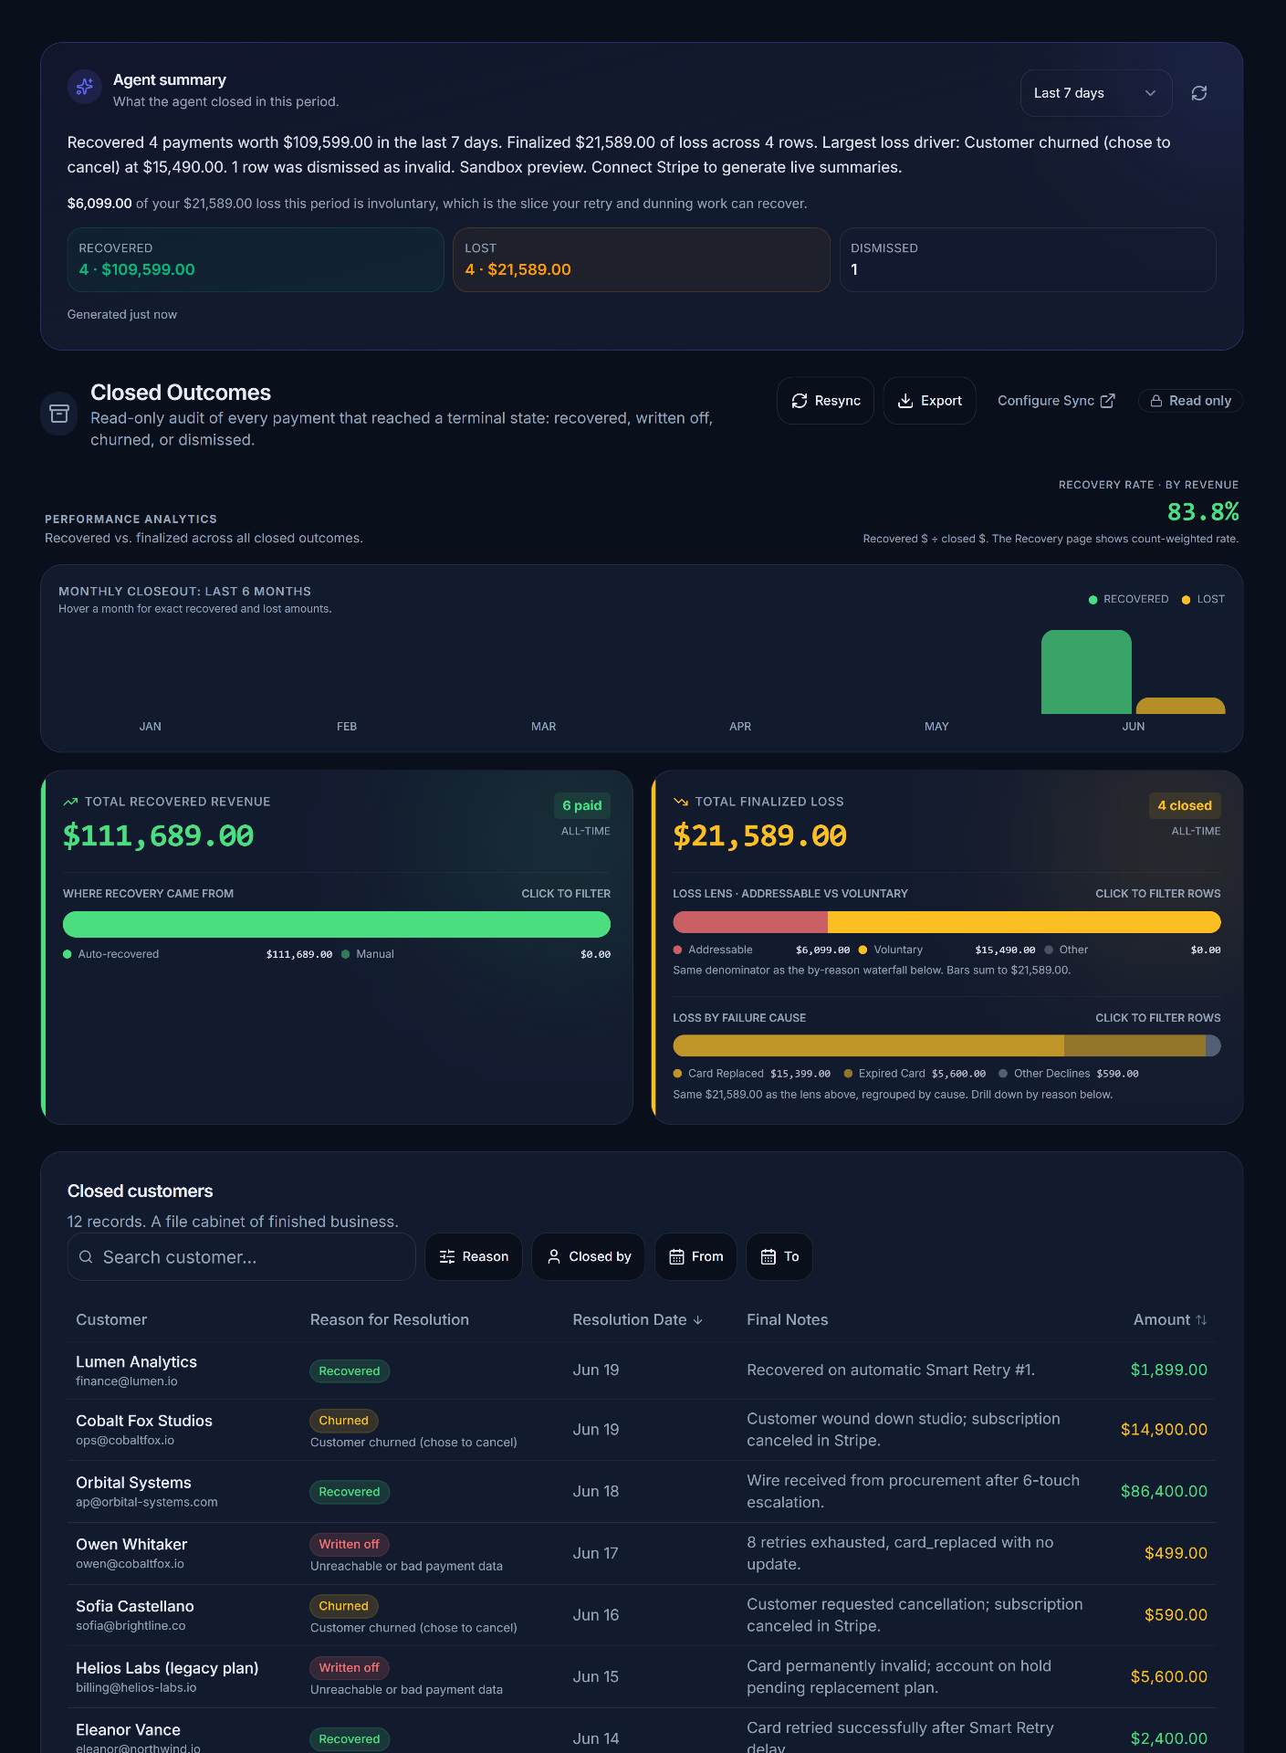The image size is (1286, 1753).
Task: Filter rows by Card Replaced bar segment
Action: 868,1045
